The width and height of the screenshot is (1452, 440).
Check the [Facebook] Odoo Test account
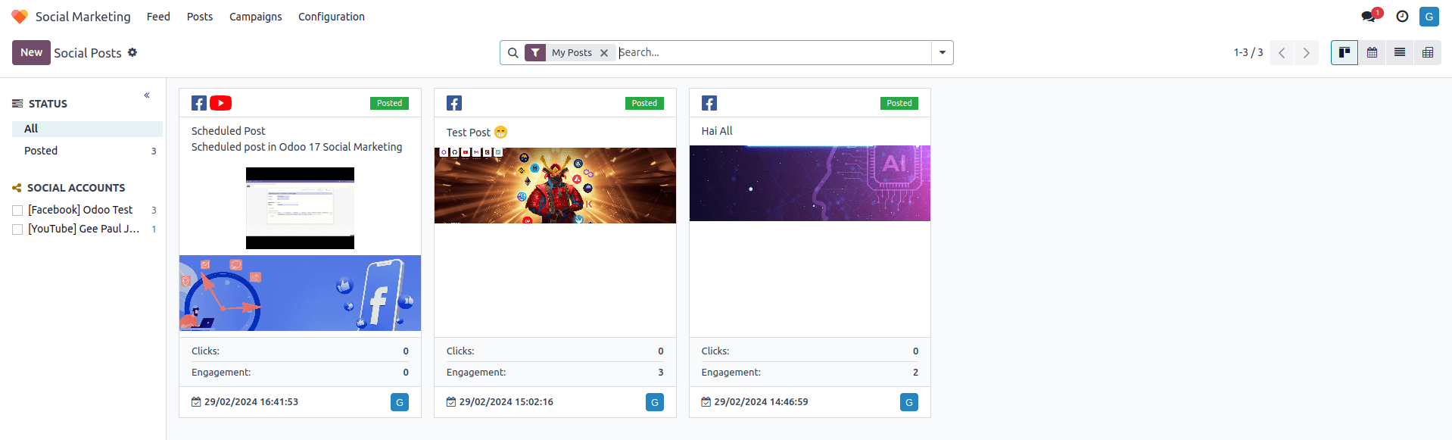coord(17,211)
